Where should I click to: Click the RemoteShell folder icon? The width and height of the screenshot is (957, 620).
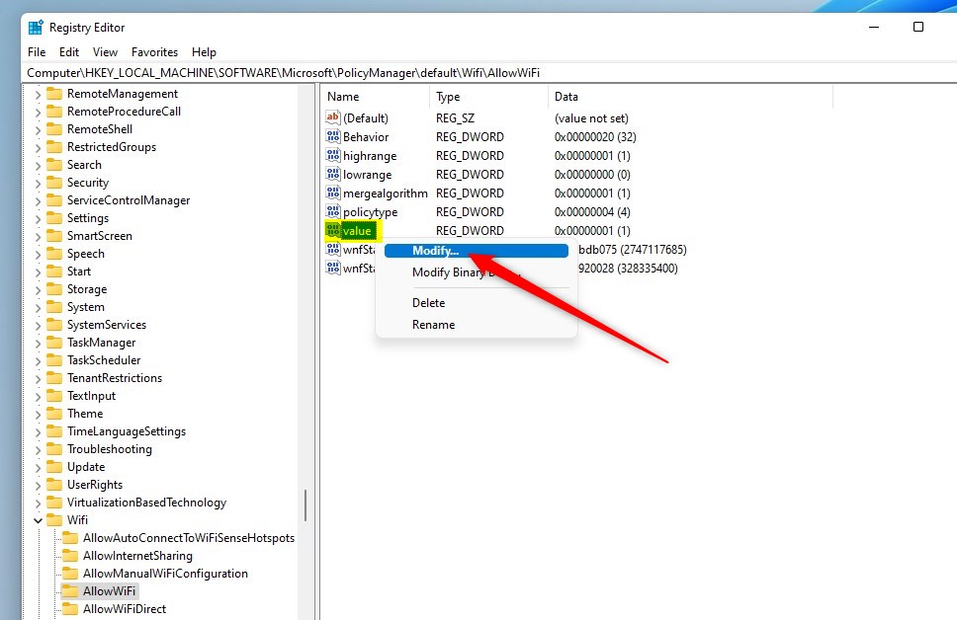pos(55,129)
